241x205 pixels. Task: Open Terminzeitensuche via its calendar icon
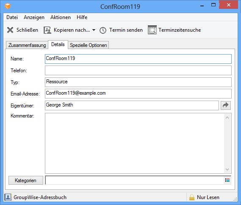click(152, 30)
